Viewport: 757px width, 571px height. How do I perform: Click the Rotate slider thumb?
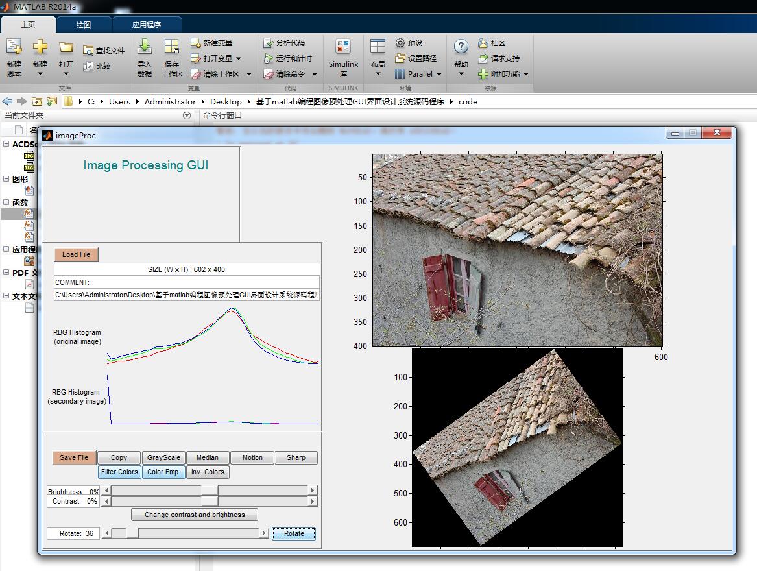tap(132, 533)
